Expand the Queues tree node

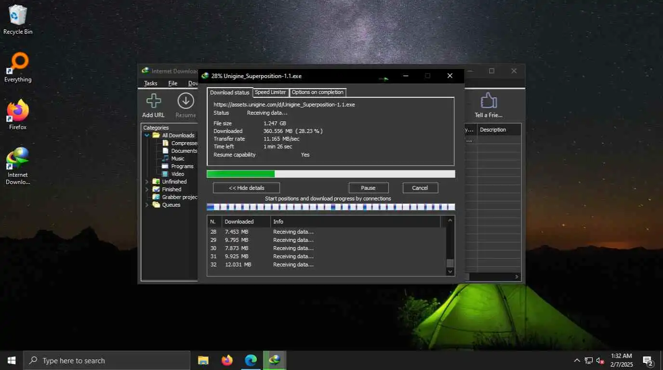[x=147, y=205]
